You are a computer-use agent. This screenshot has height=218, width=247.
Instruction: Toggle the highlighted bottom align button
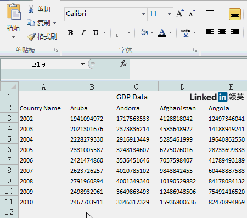point(235,14)
